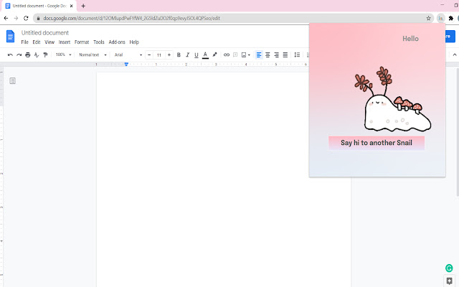The height and width of the screenshot is (287, 459).
Task: Click the Untitled document title field
Action: (45, 33)
